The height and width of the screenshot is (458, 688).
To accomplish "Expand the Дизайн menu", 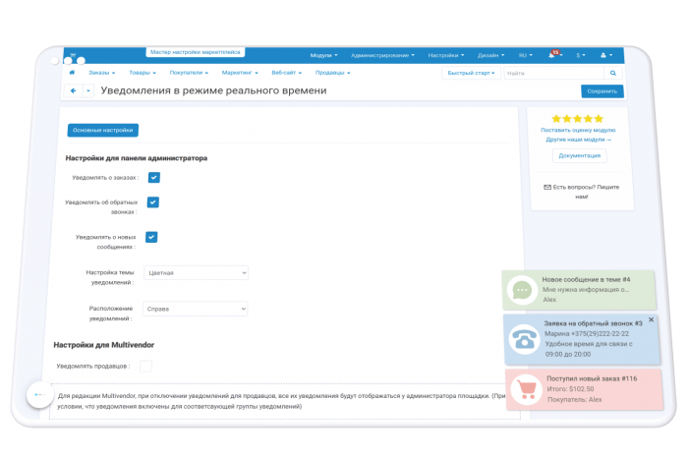I will 491,55.
